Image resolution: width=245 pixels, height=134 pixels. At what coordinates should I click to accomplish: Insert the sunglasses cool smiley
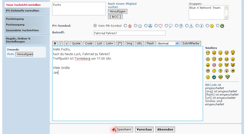point(220,59)
